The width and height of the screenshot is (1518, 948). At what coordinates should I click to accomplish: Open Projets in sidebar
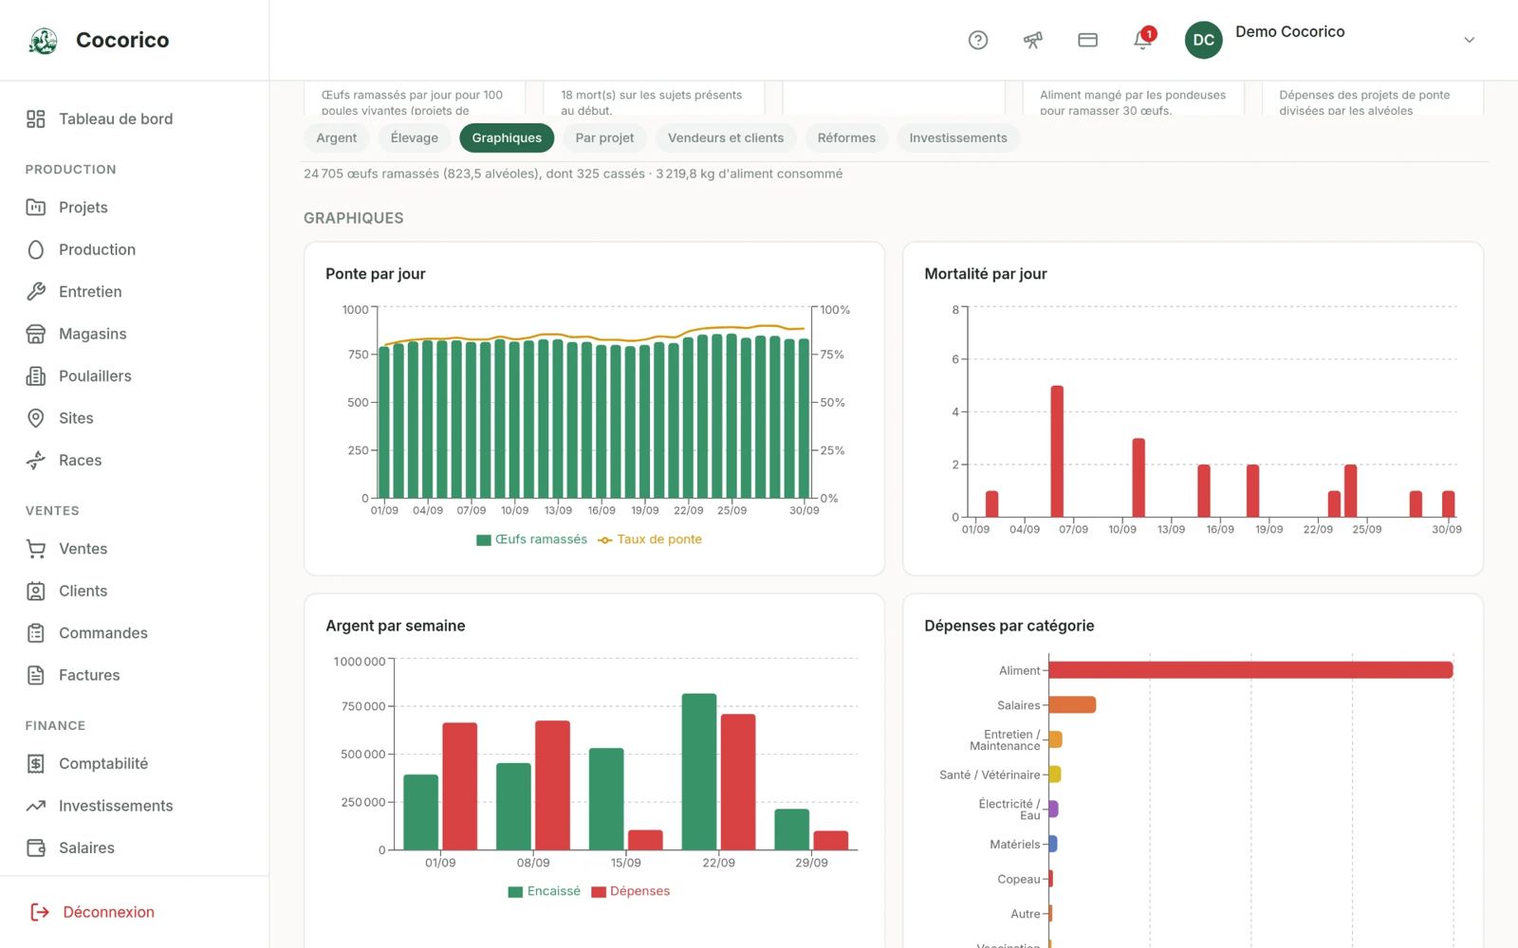(83, 208)
